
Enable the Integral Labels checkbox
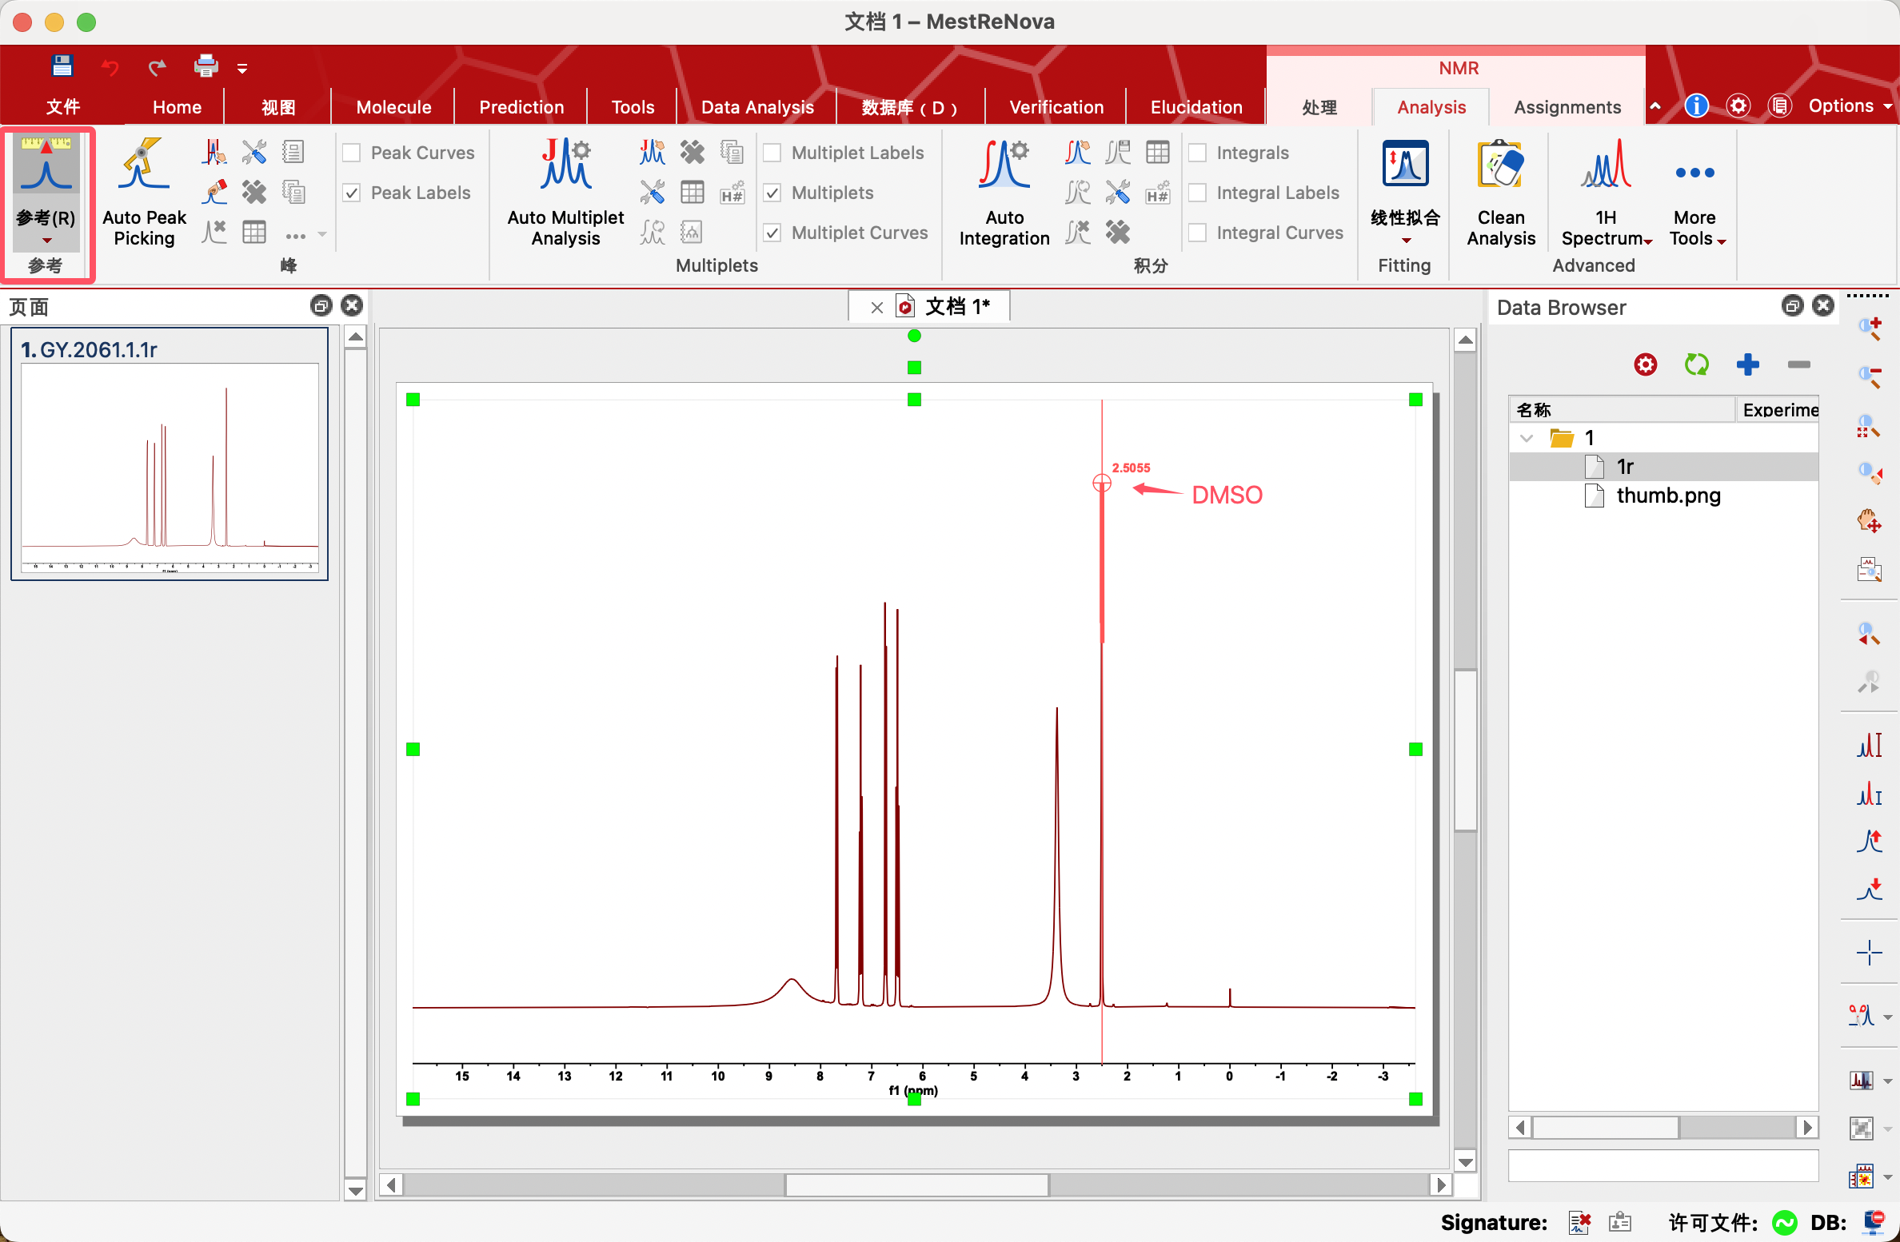coord(1197,193)
